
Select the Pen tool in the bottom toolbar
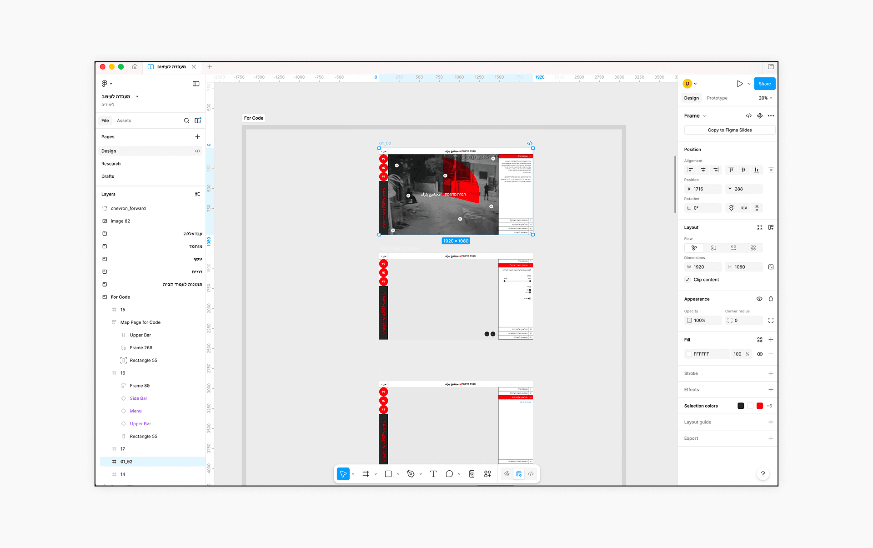coord(411,474)
